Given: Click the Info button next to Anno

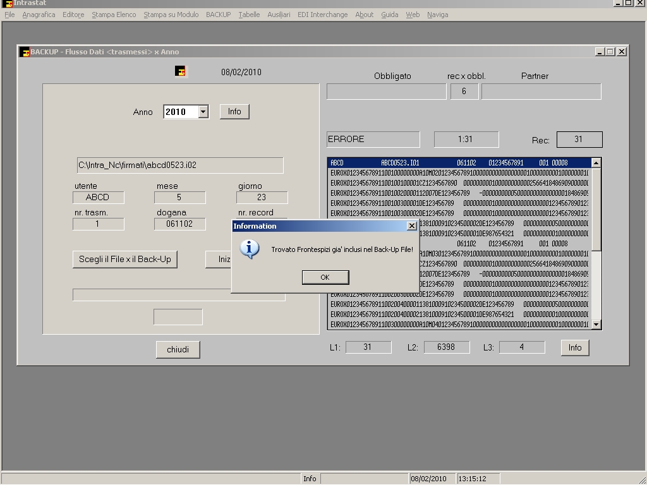Looking at the screenshot, I should click(x=234, y=111).
